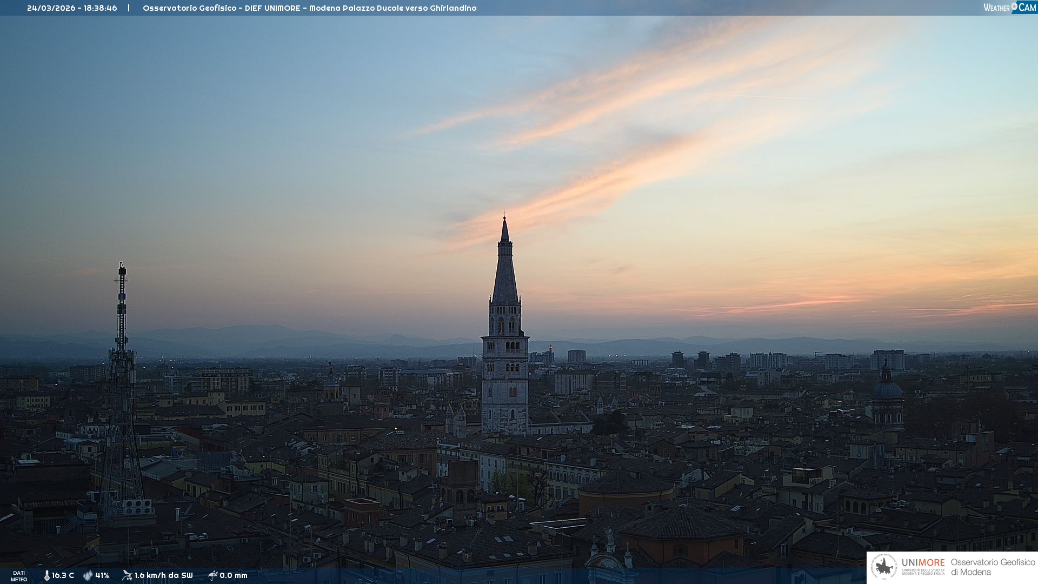
Task: Click the wind anemometer icon
Action: [127, 575]
